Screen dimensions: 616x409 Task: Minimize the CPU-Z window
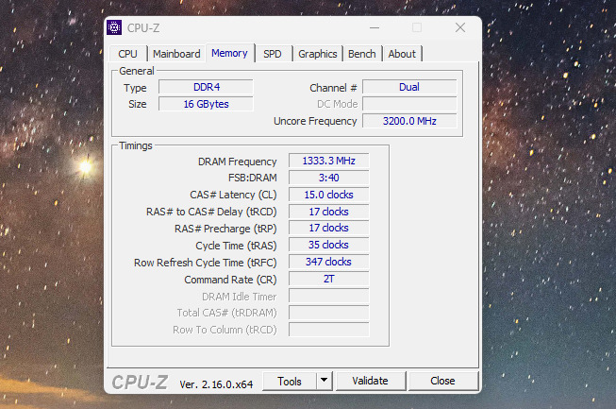click(375, 28)
